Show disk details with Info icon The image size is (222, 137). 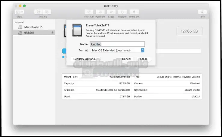[x=202, y=12]
